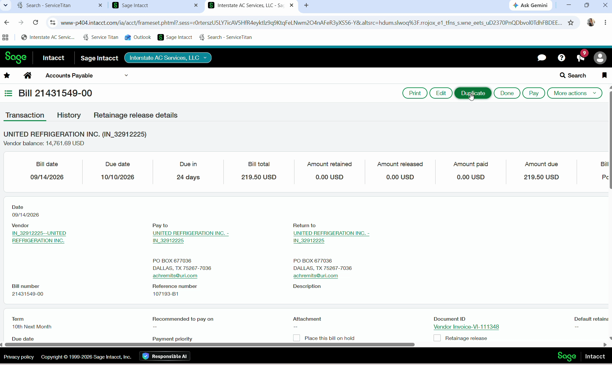Open the Chrome three-dot menu
Viewport: 612px width, 365px height.
click(x=605, y=22)
